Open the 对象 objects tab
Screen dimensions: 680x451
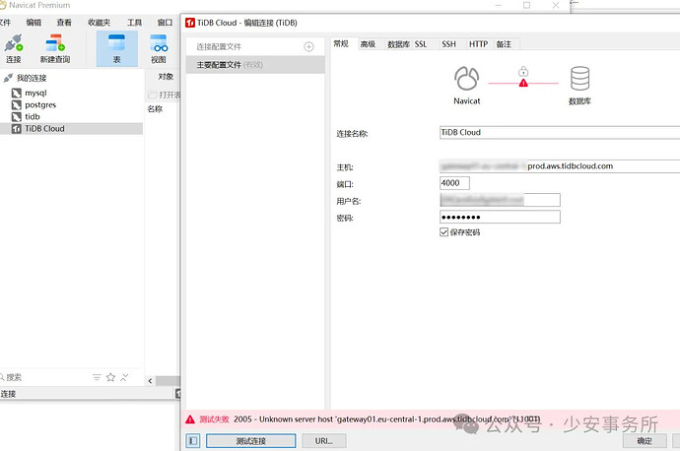pyautogui.click(x=166, y=77)
